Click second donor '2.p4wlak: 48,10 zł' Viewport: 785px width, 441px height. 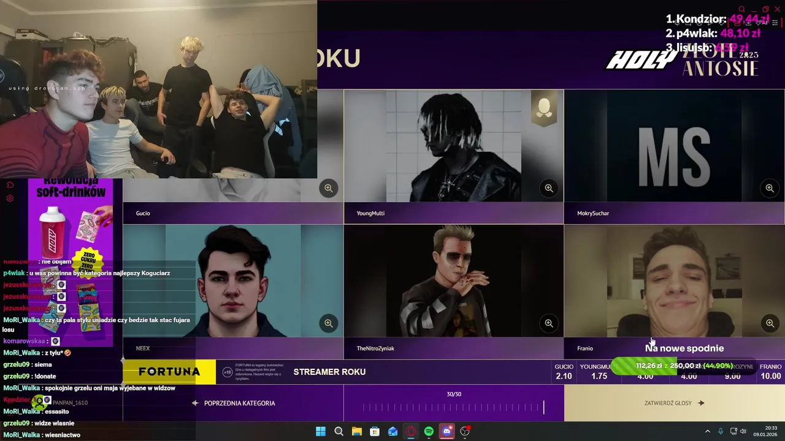[713, 33]
